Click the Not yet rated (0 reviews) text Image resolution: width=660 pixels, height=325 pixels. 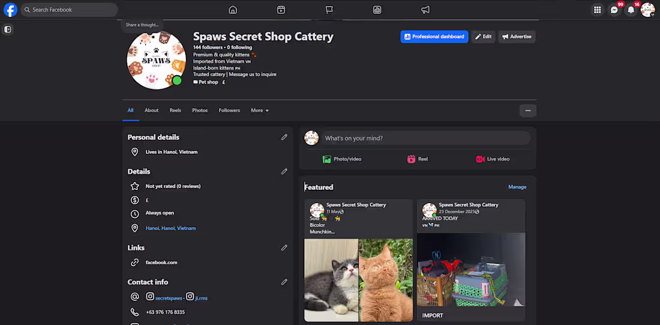click(x=173, y=186)
